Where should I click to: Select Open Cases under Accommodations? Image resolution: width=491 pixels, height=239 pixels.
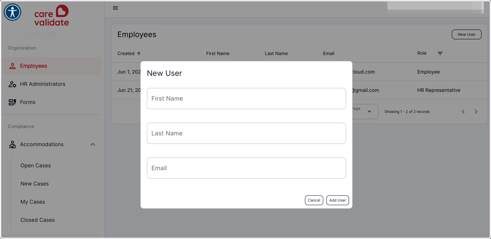click(x=36, y=165)
